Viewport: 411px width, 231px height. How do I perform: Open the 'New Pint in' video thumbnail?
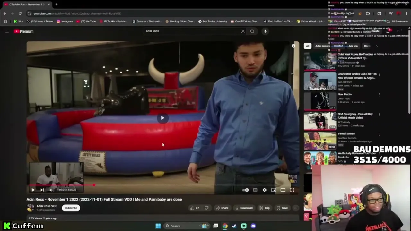point(320,101)
